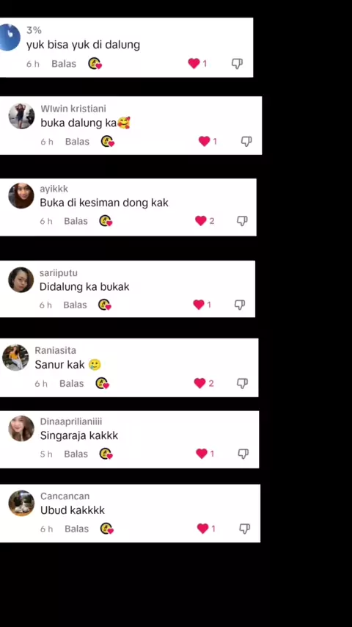Click Balas under Dinaaprilianiiii's comment
This screenshot has width=352, height=627.
76,454
